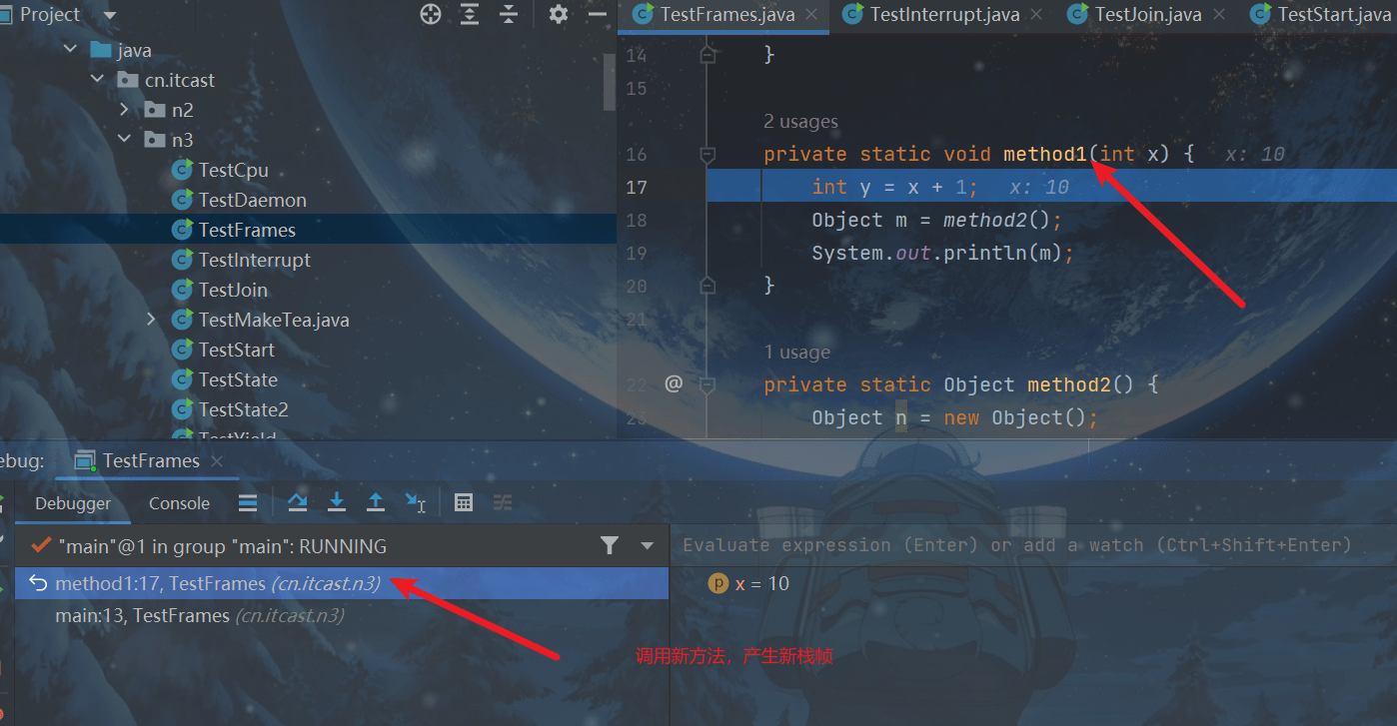
Task: Click the evaluate expression input field
Action: pyautogui.click(x=1016, y=545)
